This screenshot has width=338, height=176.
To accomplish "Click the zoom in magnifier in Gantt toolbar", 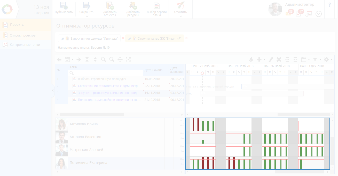I will click(x=112, y=59).
